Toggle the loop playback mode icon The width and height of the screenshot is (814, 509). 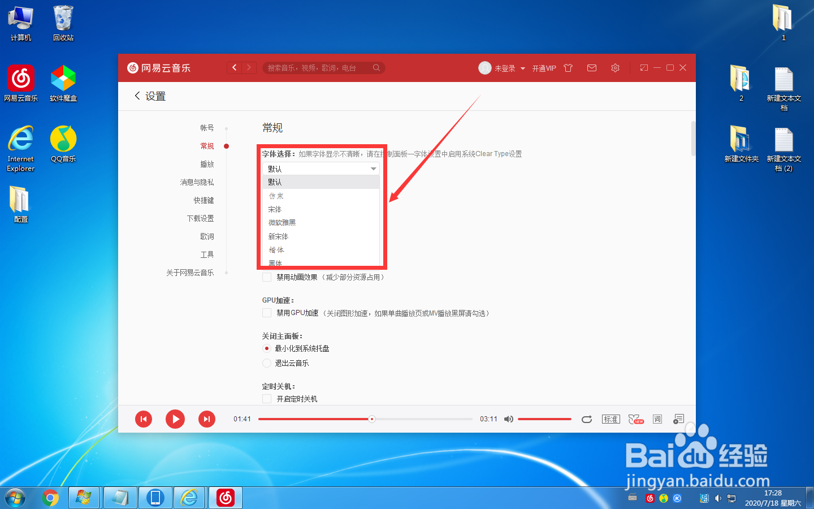[587, 419]
